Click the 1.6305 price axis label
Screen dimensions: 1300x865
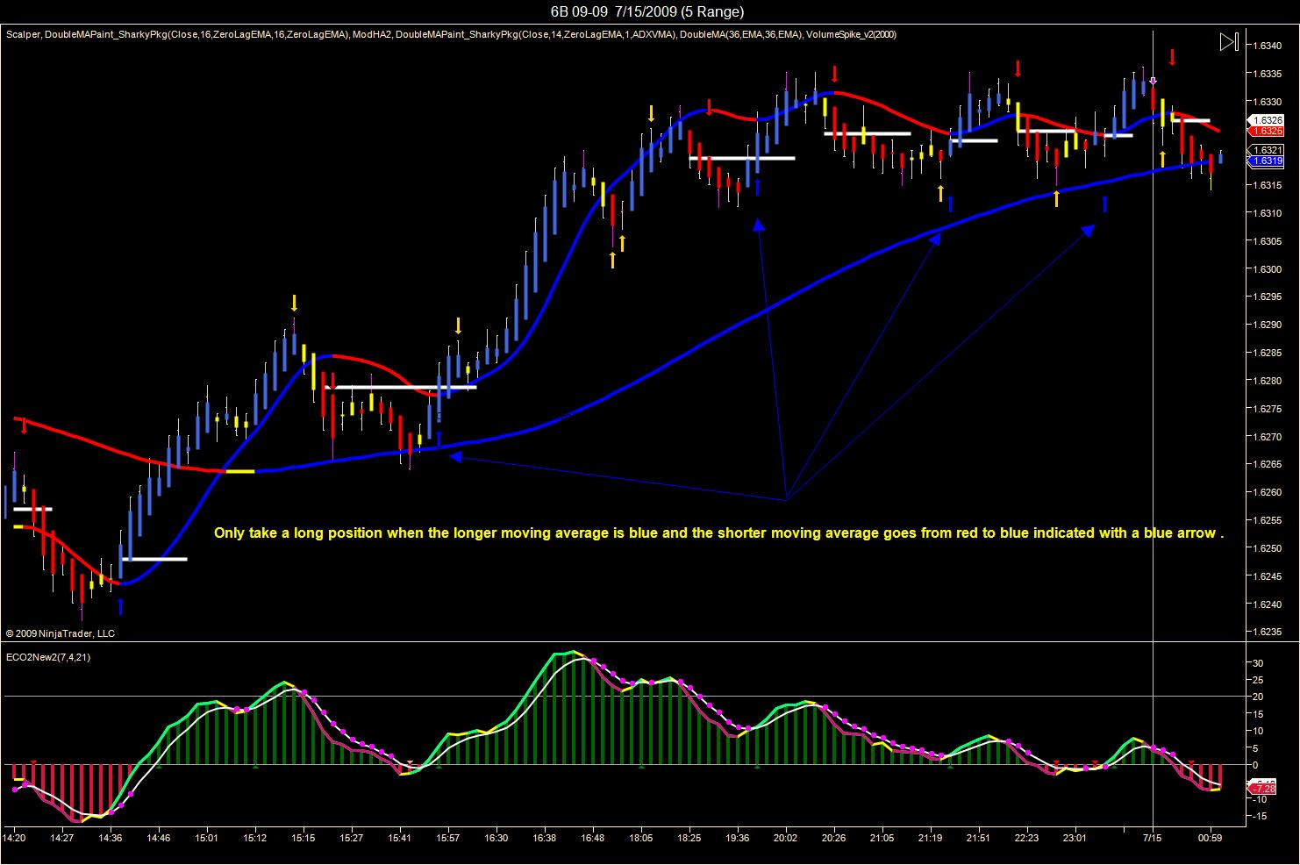pos(1268,241)
